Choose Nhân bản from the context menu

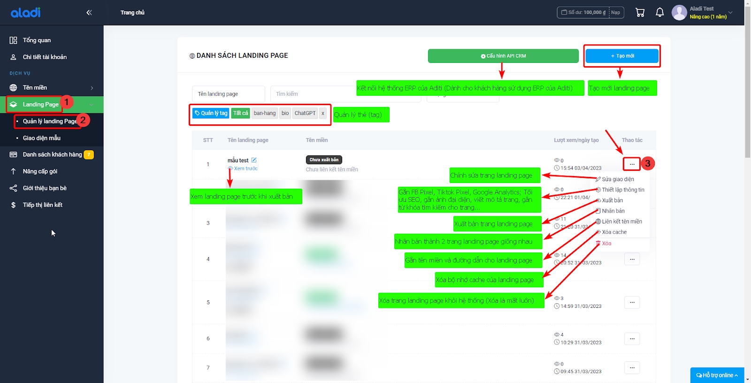tap(613, 211)
